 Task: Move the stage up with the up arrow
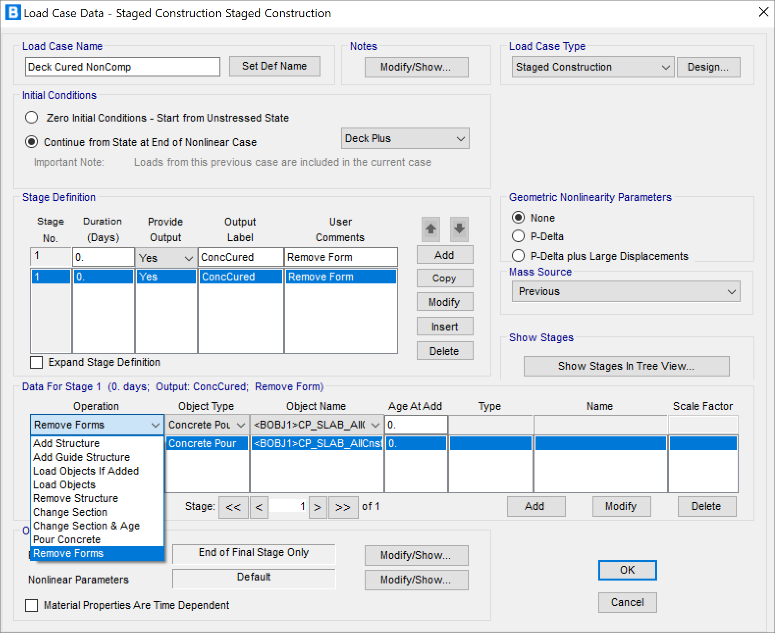430,229
